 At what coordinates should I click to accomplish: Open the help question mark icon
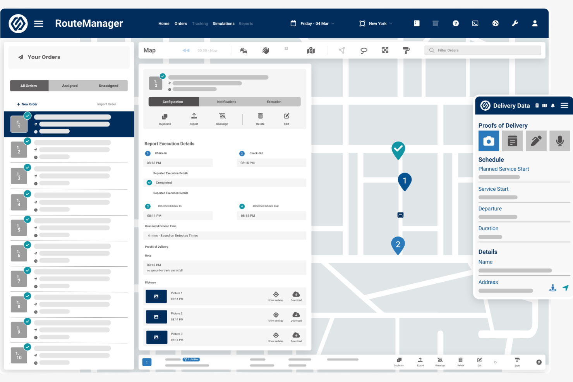(456, 23)
